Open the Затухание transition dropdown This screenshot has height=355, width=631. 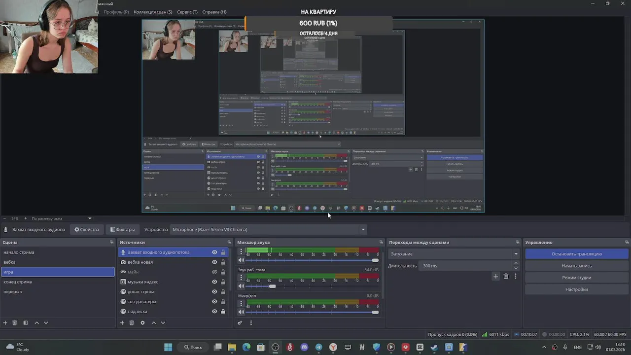click(x=453, y=254)
